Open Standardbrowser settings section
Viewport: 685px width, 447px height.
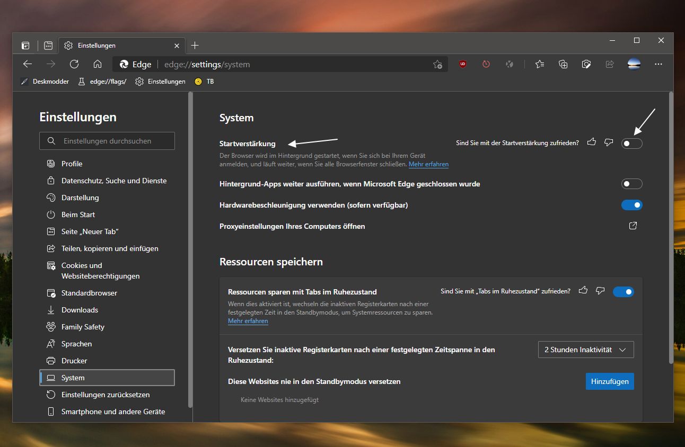pos(107,293)
